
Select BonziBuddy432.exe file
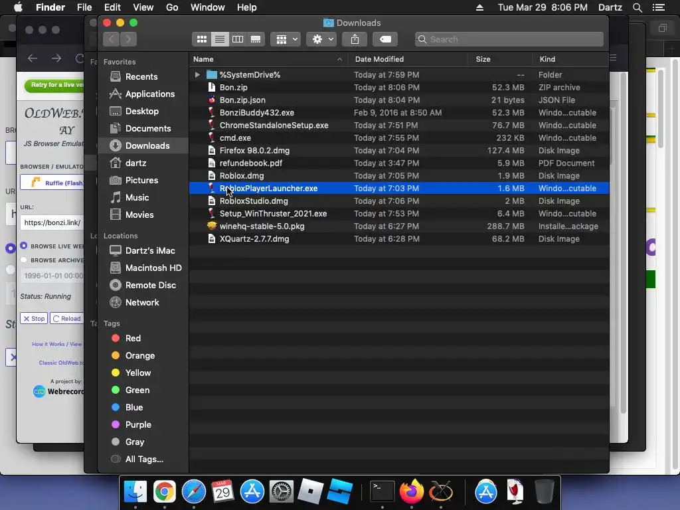pyautogui.click(x=399, y=113)
